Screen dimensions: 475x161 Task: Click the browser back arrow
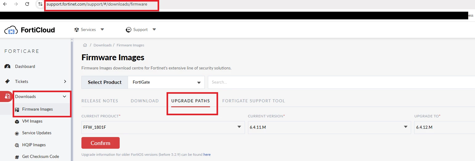pyautogui.click(x=5, y=4)
